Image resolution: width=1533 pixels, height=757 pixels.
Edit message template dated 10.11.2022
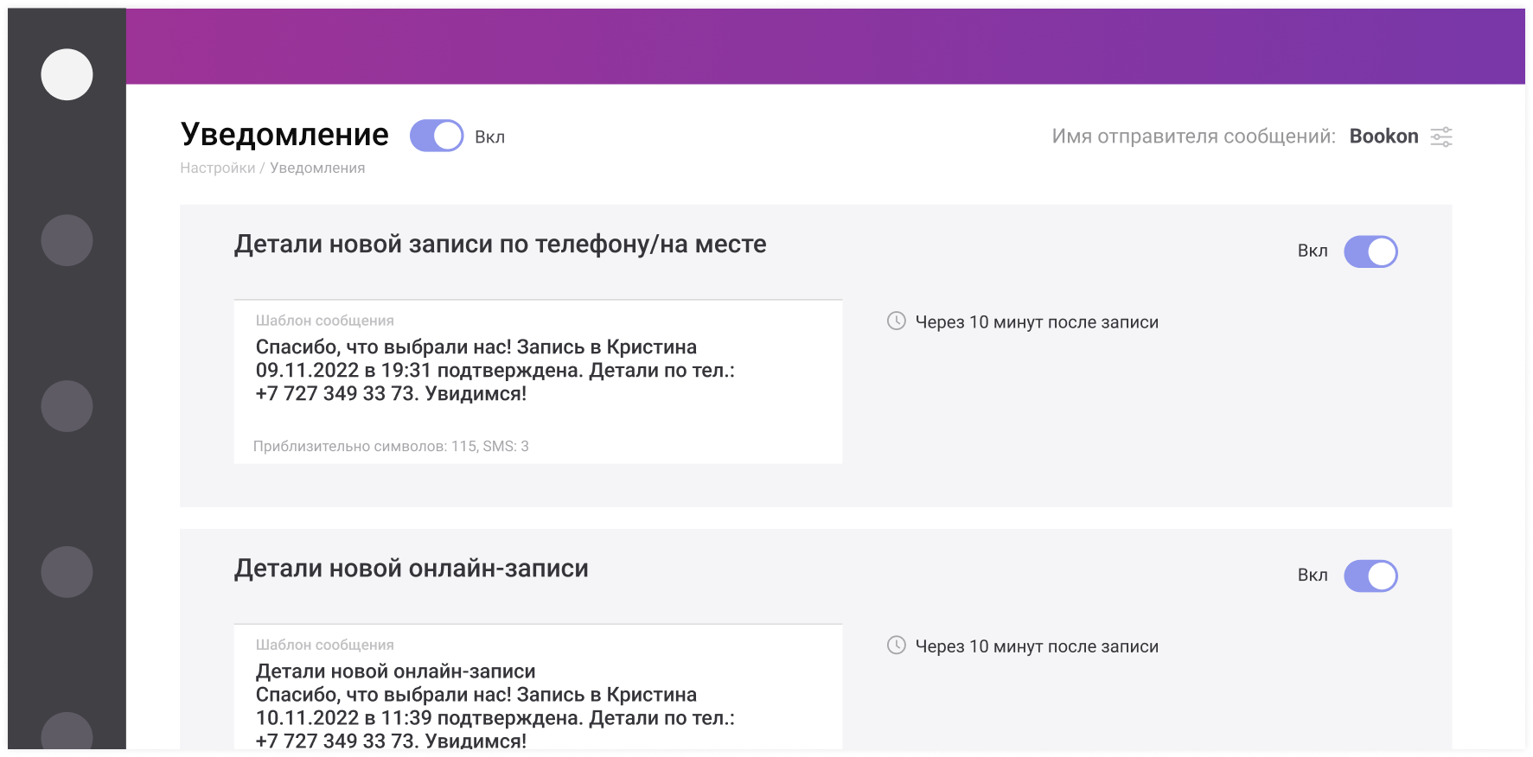(x=495, y=706)
